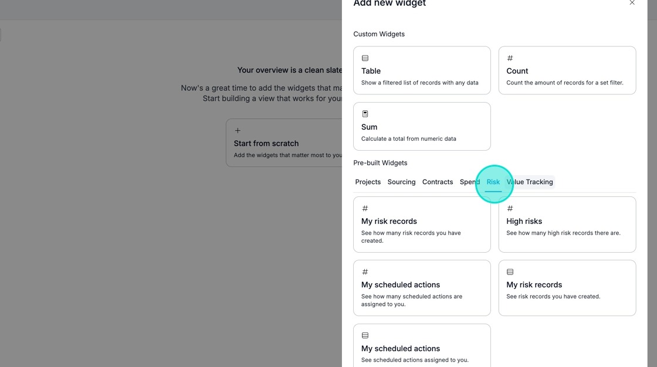Click table icon on list-type My scheduled actions
This screenshot has height=367, width=657.
pos(365,335)
